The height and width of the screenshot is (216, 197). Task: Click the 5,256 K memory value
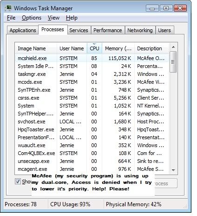click(122, 98)
